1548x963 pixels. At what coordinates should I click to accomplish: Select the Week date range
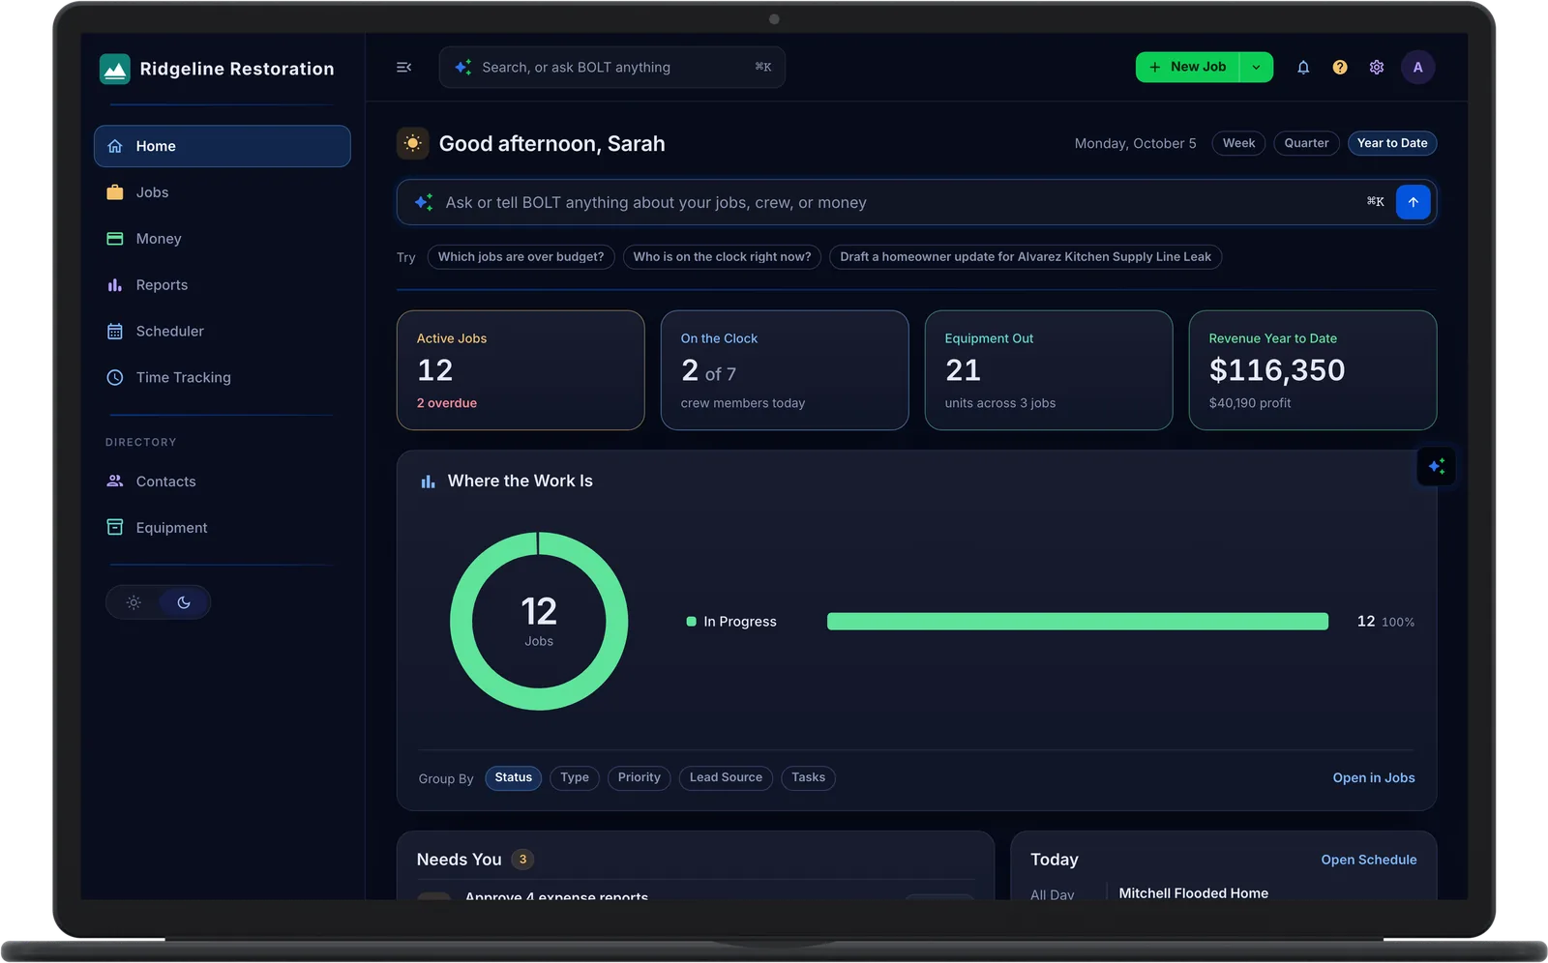click(x=1238, y=143)
